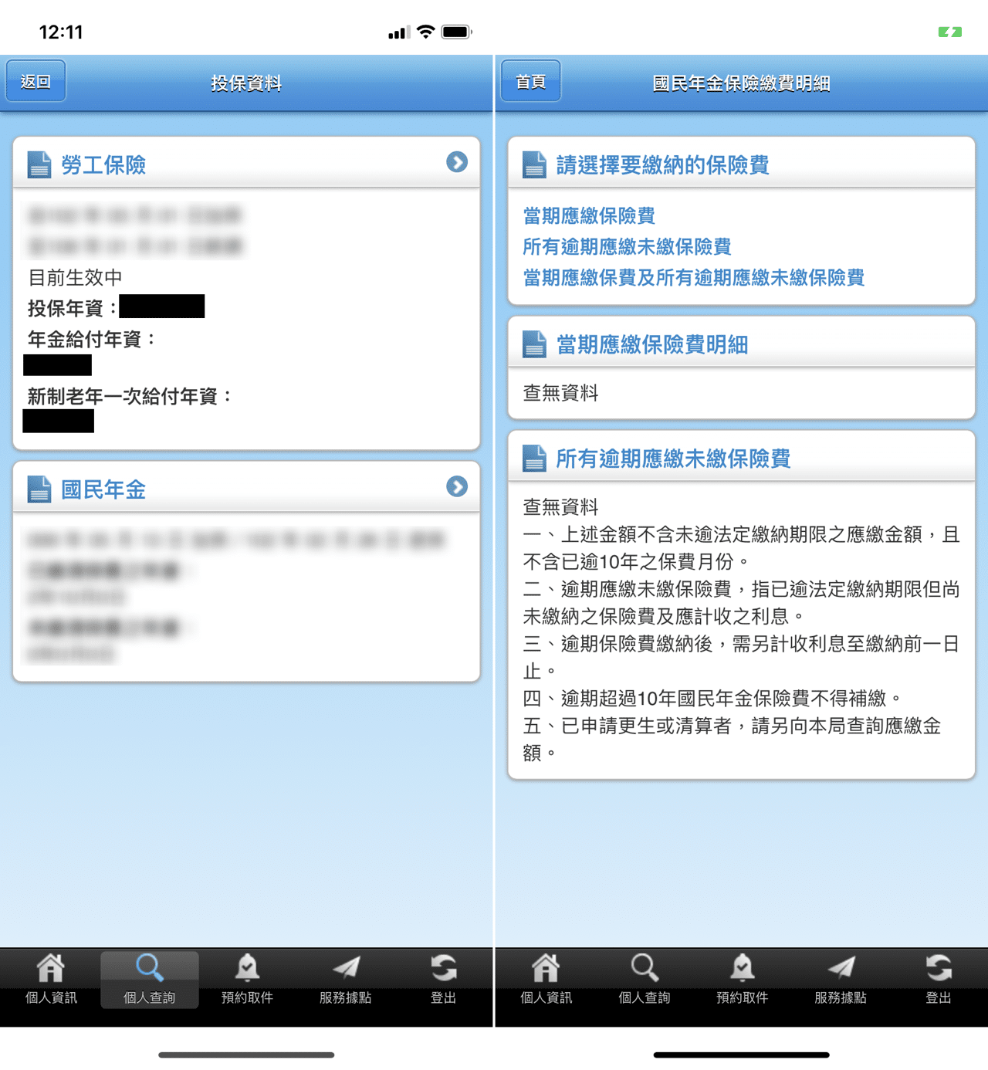Click the 請選擇要繳納的保險費 heading

662,165
